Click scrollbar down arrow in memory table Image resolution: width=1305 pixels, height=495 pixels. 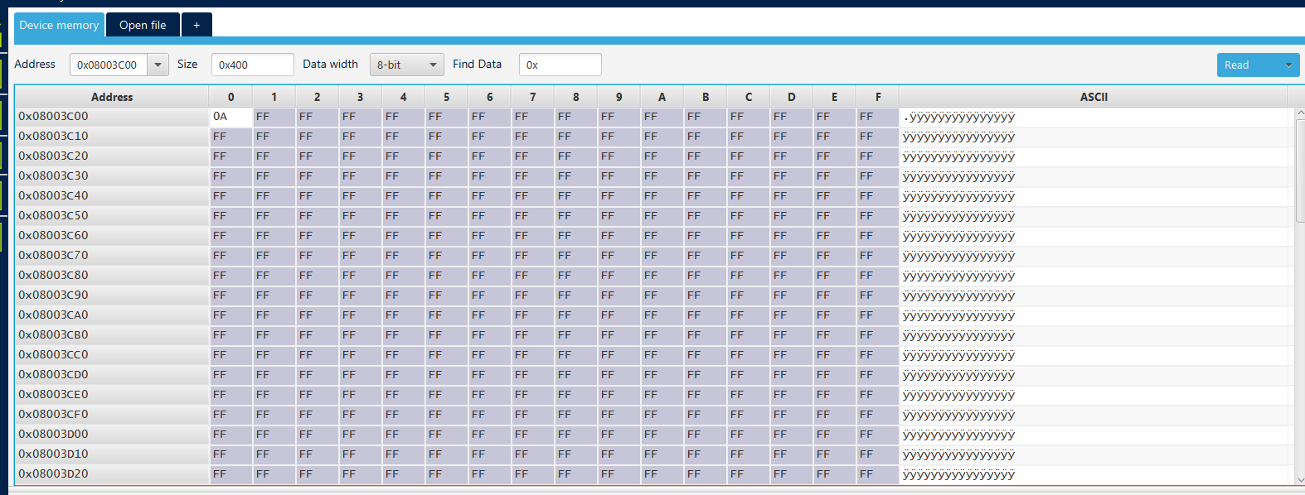pos(1299,480)
